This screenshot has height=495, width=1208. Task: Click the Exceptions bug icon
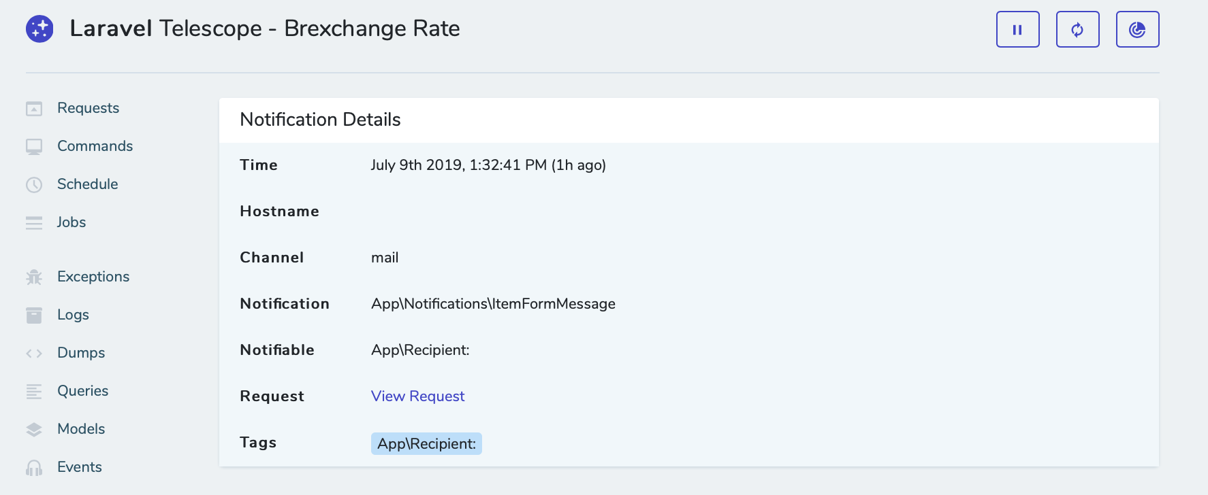pos(34,277)
